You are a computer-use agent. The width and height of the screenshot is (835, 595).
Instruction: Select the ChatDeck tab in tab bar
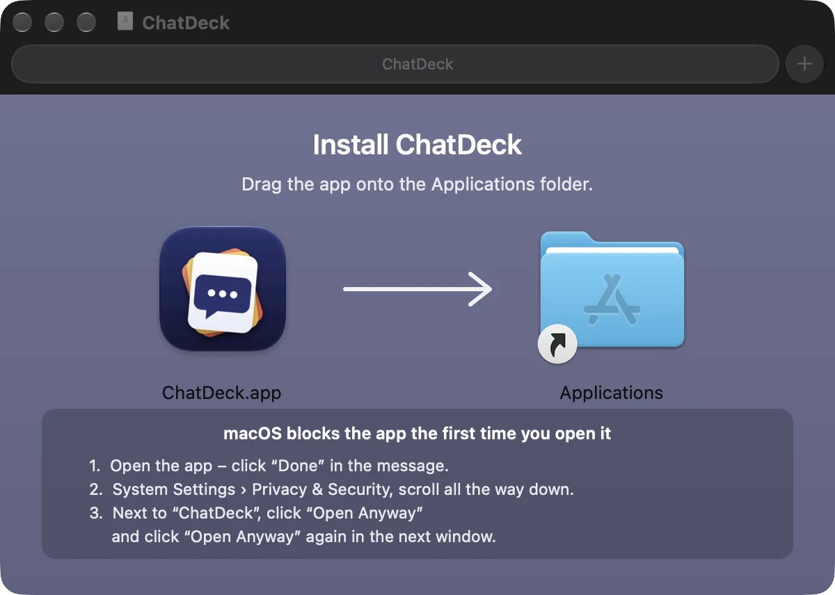[x=395, y=64]
